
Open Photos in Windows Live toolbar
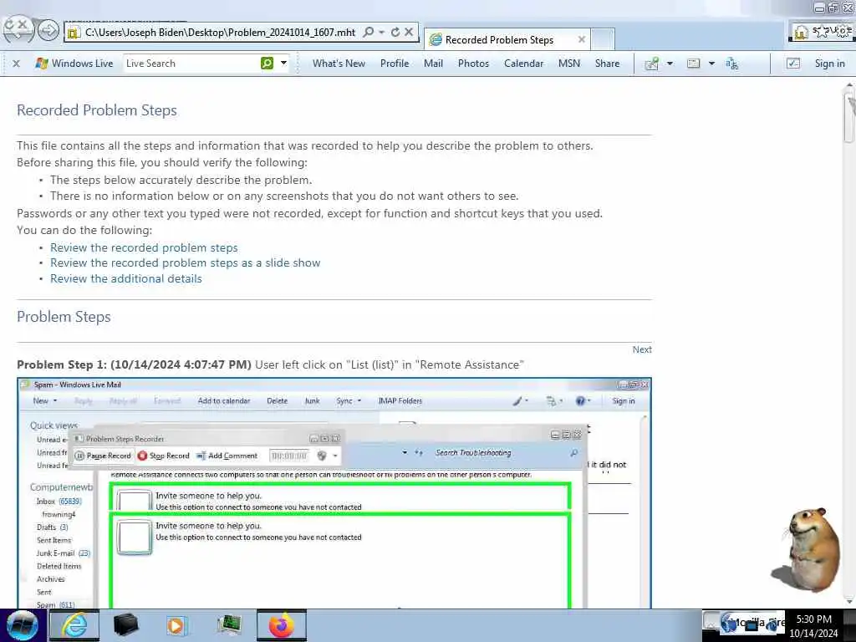[x=473, y=64]
